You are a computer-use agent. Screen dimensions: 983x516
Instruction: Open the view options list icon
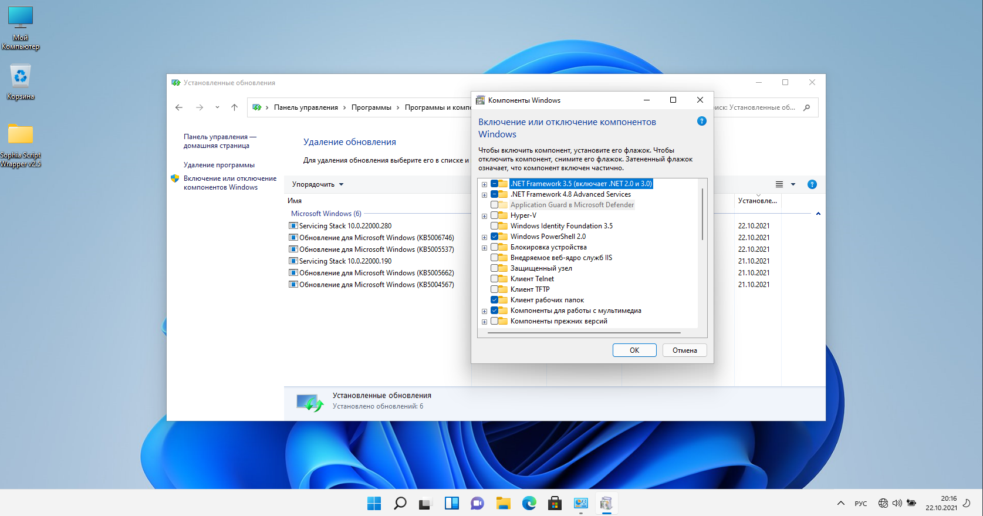click(x=779, y=184)
